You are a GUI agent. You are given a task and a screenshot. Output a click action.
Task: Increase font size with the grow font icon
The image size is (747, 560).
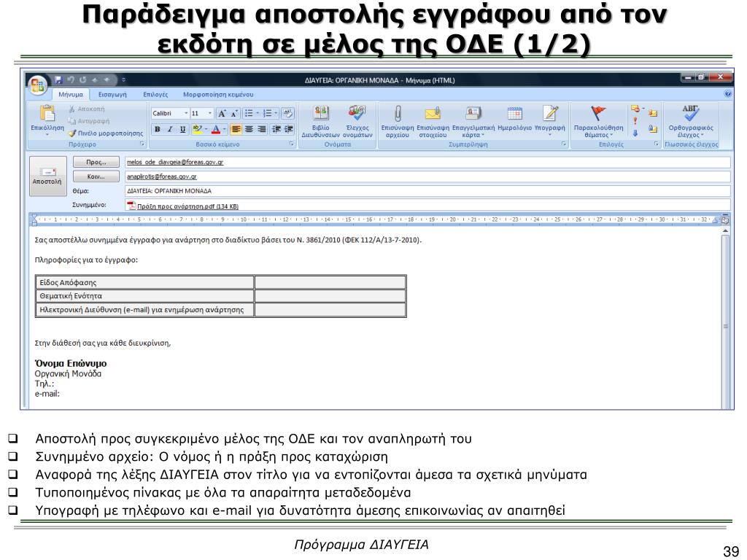pos(222,113)
